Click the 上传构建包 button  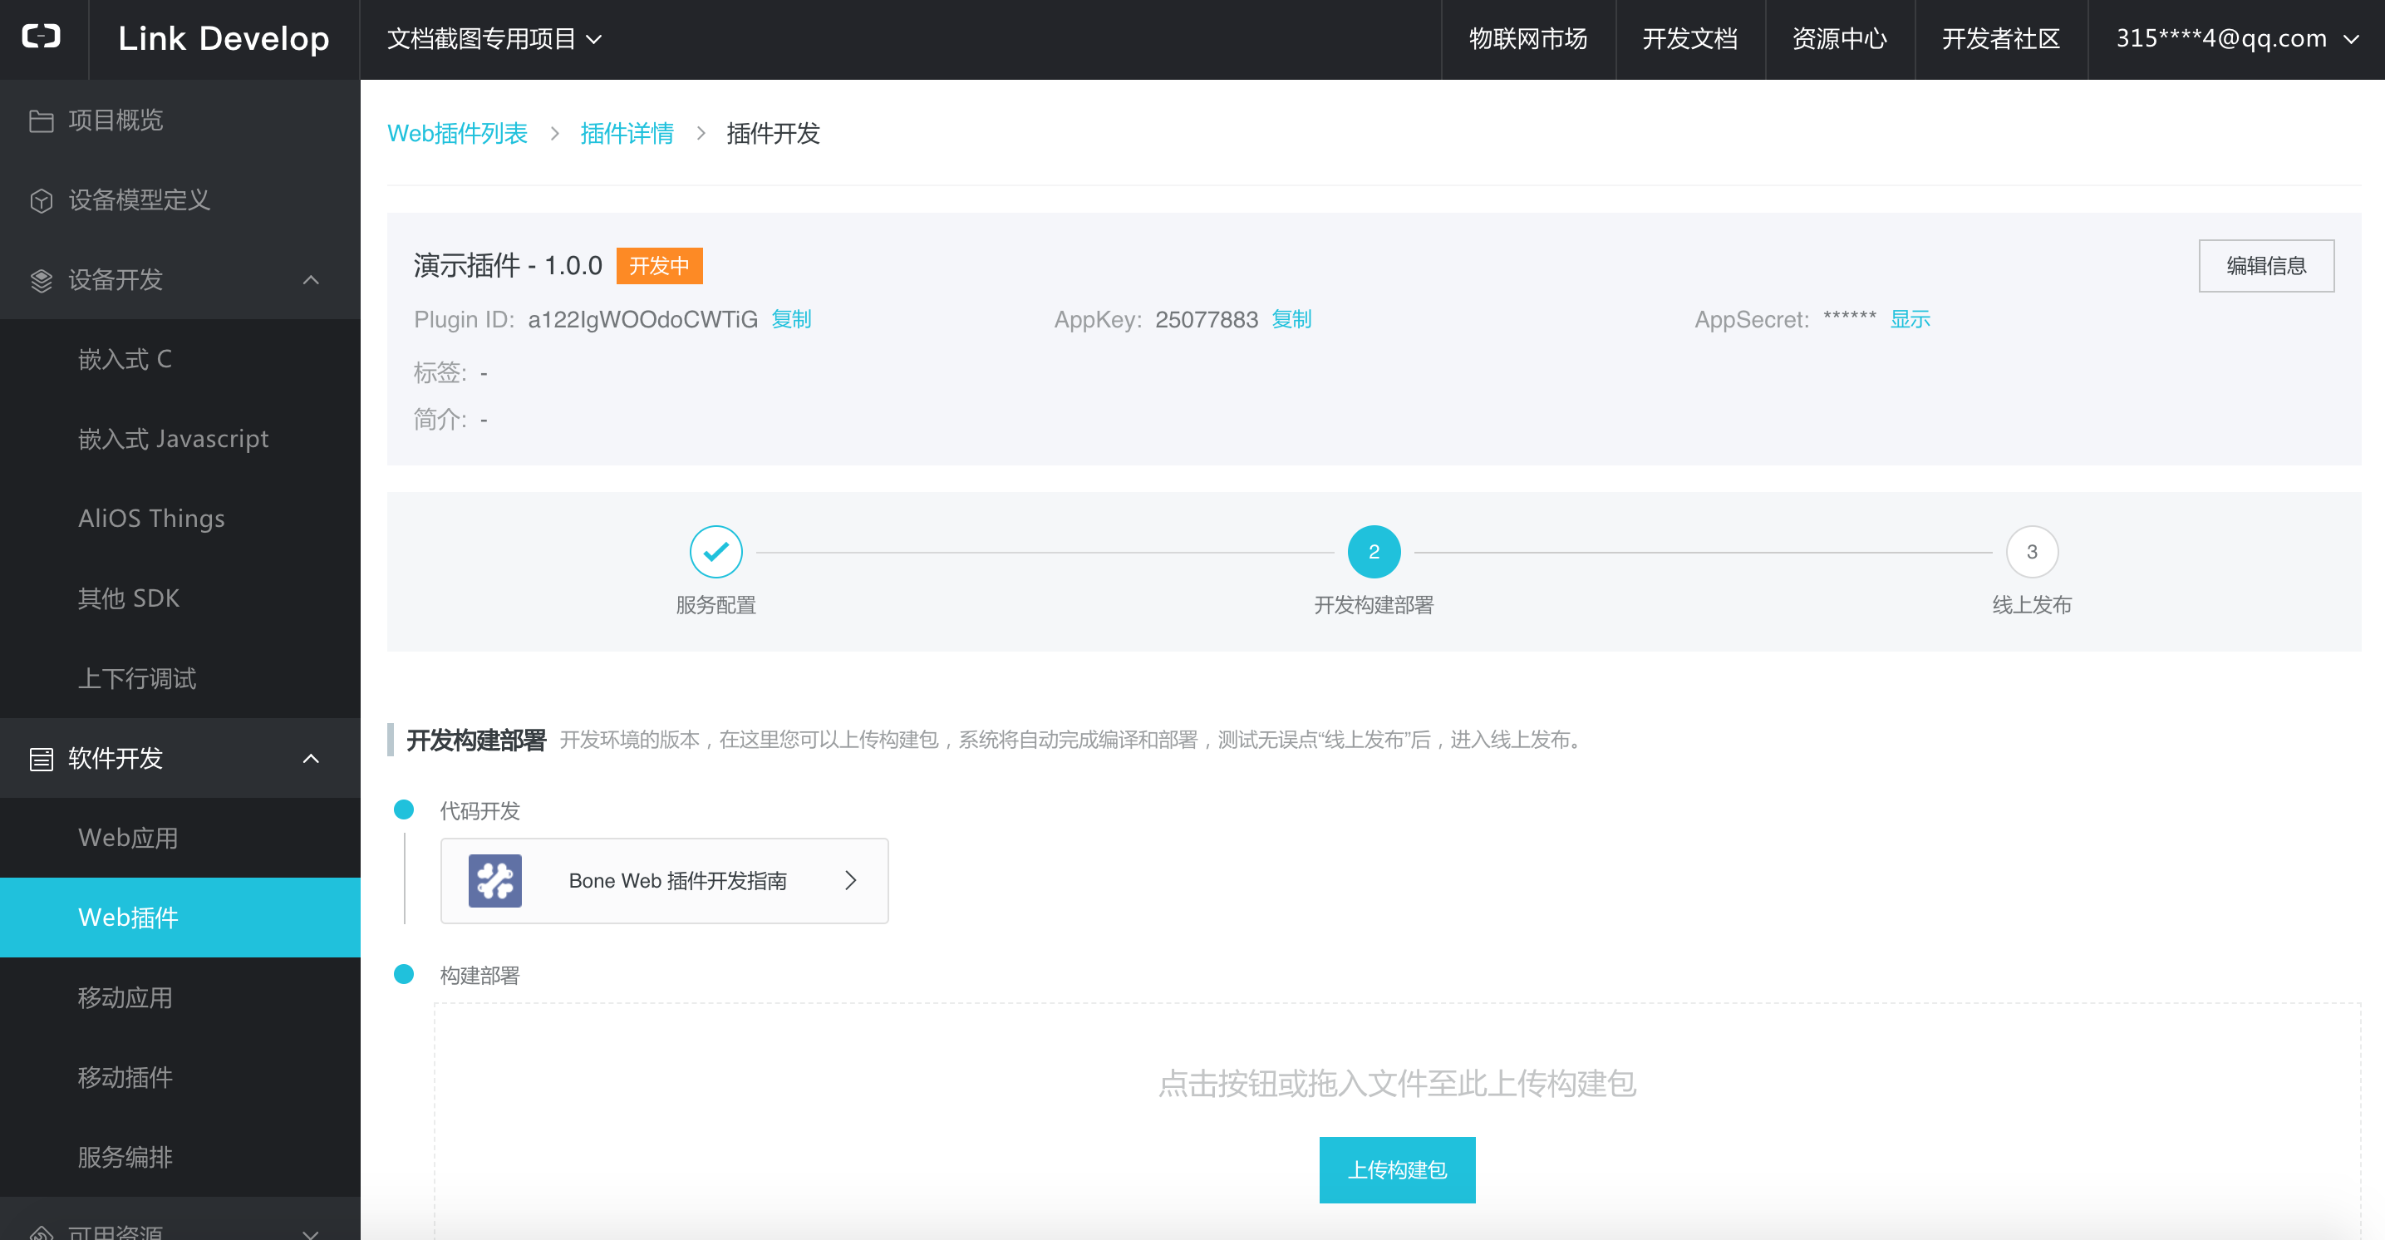[1396, 1169]
